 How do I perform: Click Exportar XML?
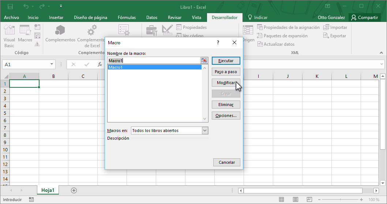335,36
